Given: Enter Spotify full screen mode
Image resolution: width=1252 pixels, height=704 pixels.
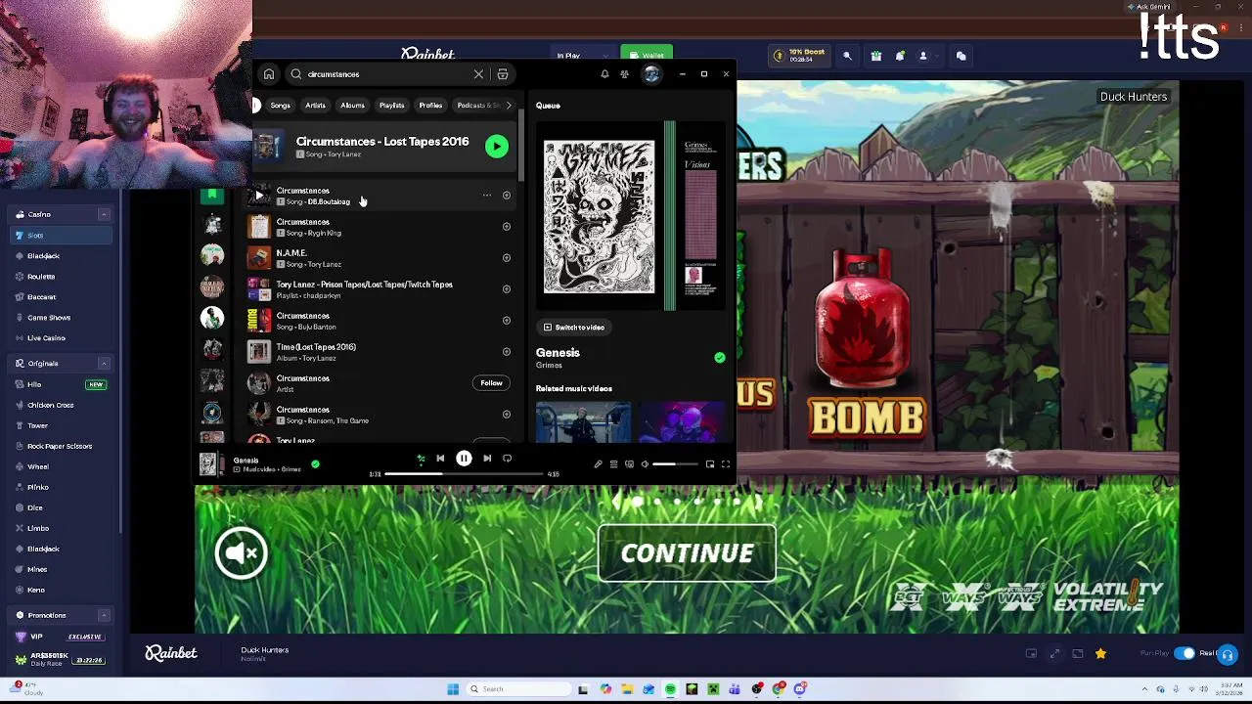Looking at the screenshot, I should pyautogui.click(x=726, y=464).
